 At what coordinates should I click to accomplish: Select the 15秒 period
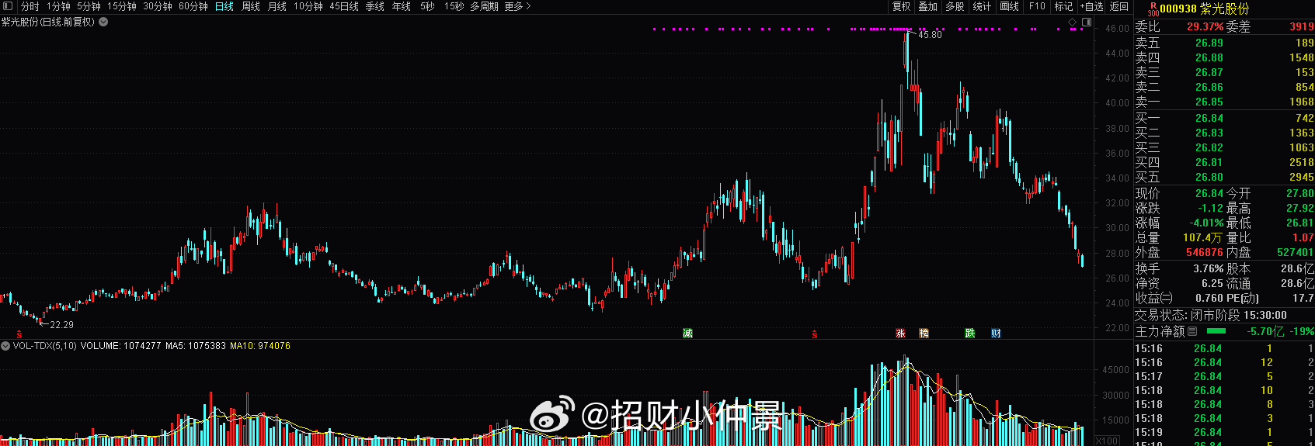[x=454, y=6]
